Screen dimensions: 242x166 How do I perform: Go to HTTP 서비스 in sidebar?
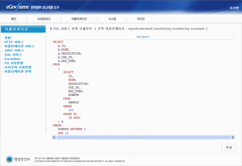coord(14,42)
